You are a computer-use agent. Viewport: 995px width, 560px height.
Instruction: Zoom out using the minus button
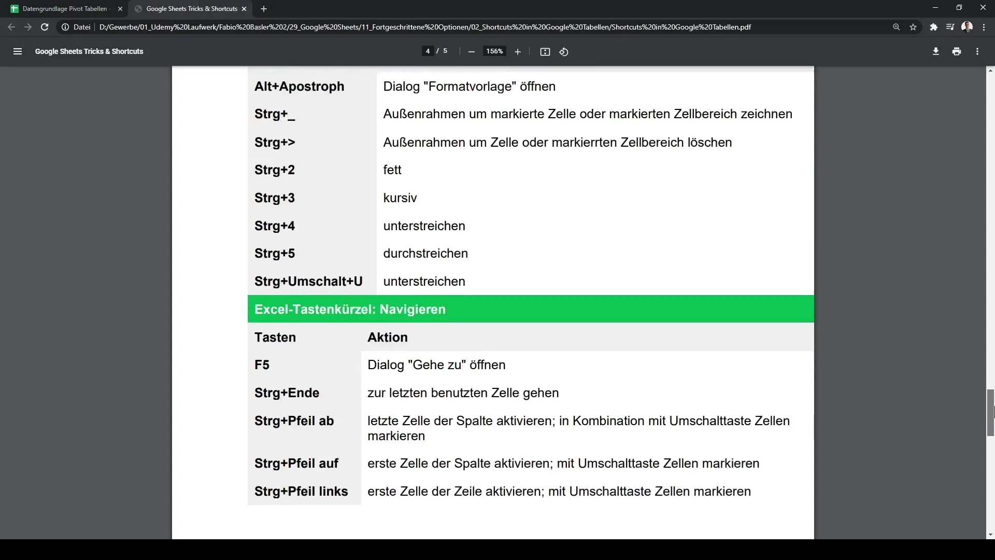coord(471,51)
